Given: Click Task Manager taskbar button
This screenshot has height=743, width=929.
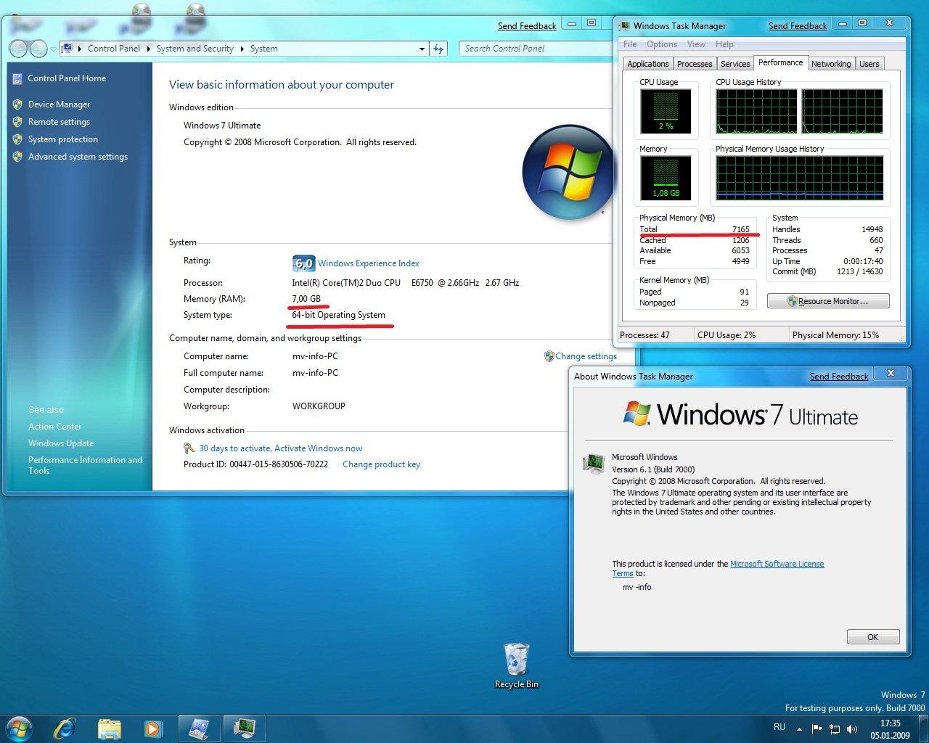Looking at the screenshot, I should tap(244, 728).
